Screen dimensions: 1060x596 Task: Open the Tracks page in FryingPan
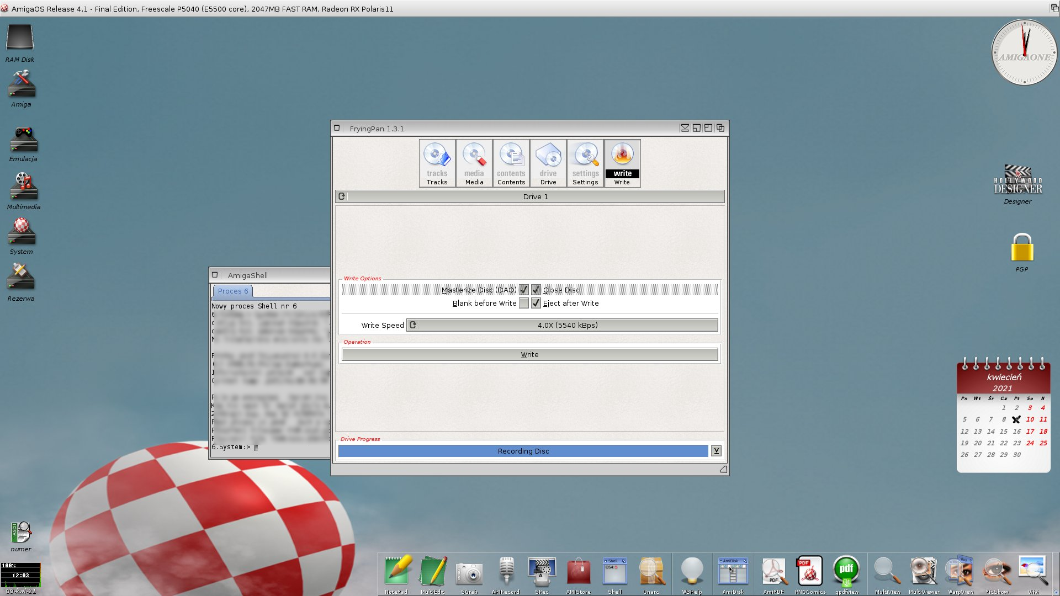pyautogui.click(x=437, y=163)
